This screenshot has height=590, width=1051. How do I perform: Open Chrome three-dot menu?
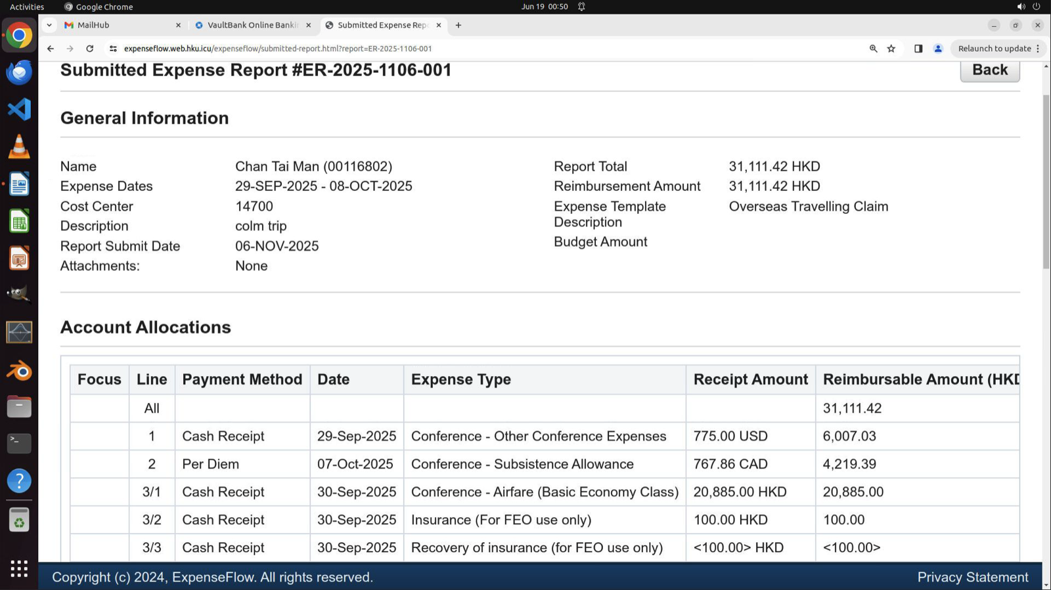point(1038,49)
